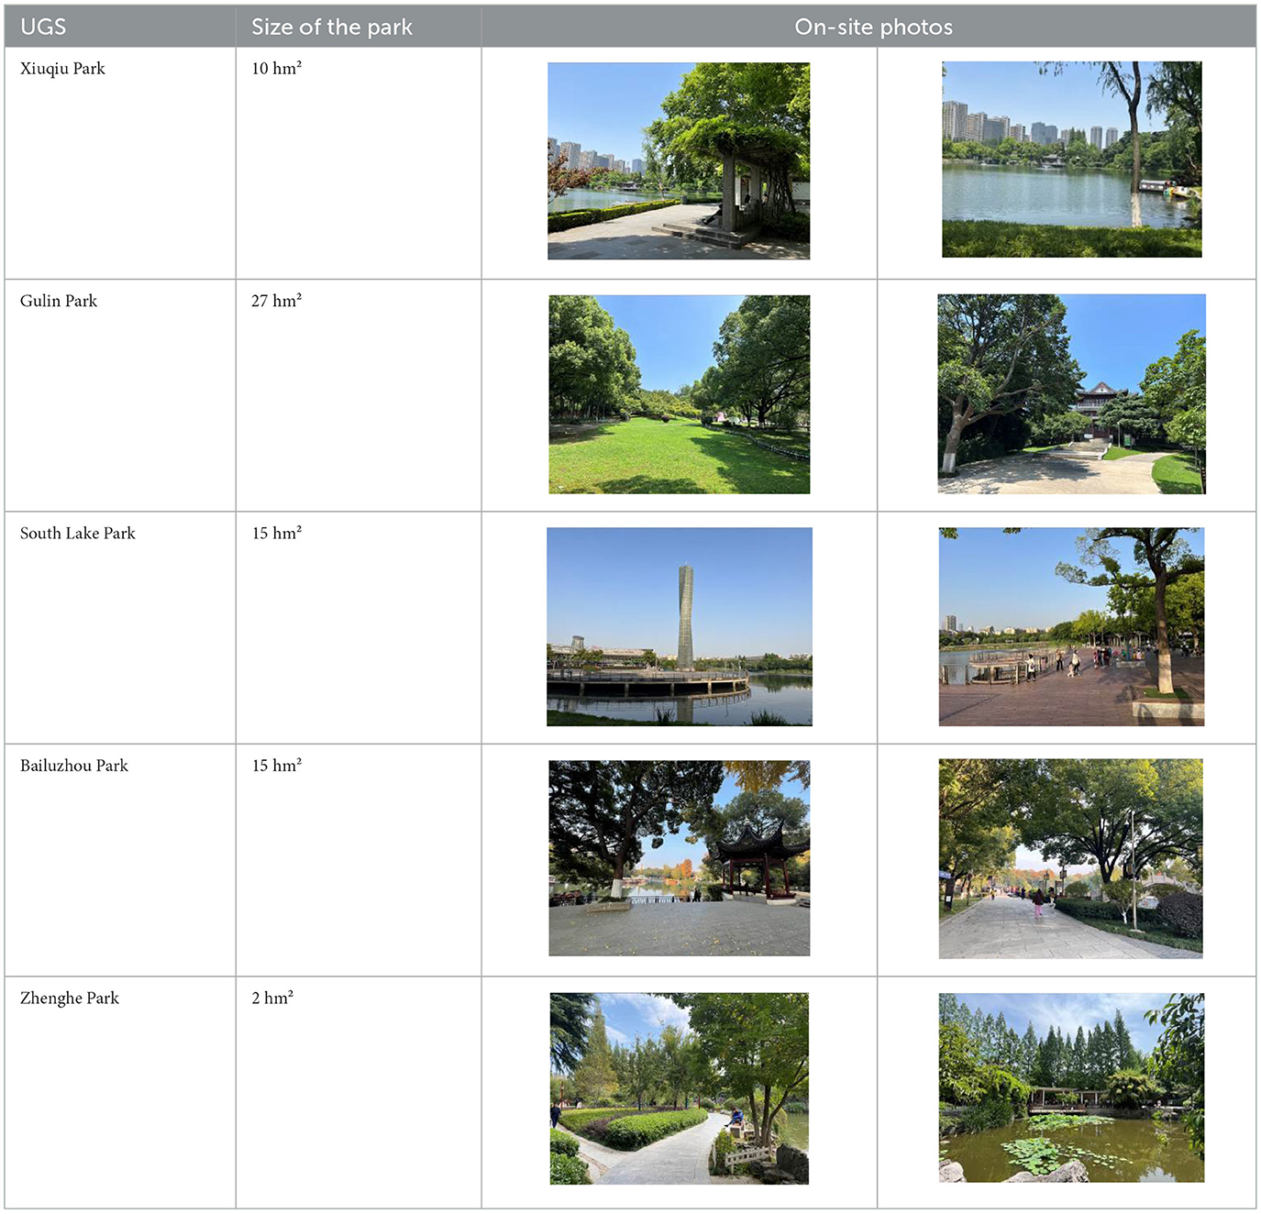Viewport: 1261px width, 1214px height.
Task: Click the 'On-site photos' column header
Action: [x=873, y=27]
